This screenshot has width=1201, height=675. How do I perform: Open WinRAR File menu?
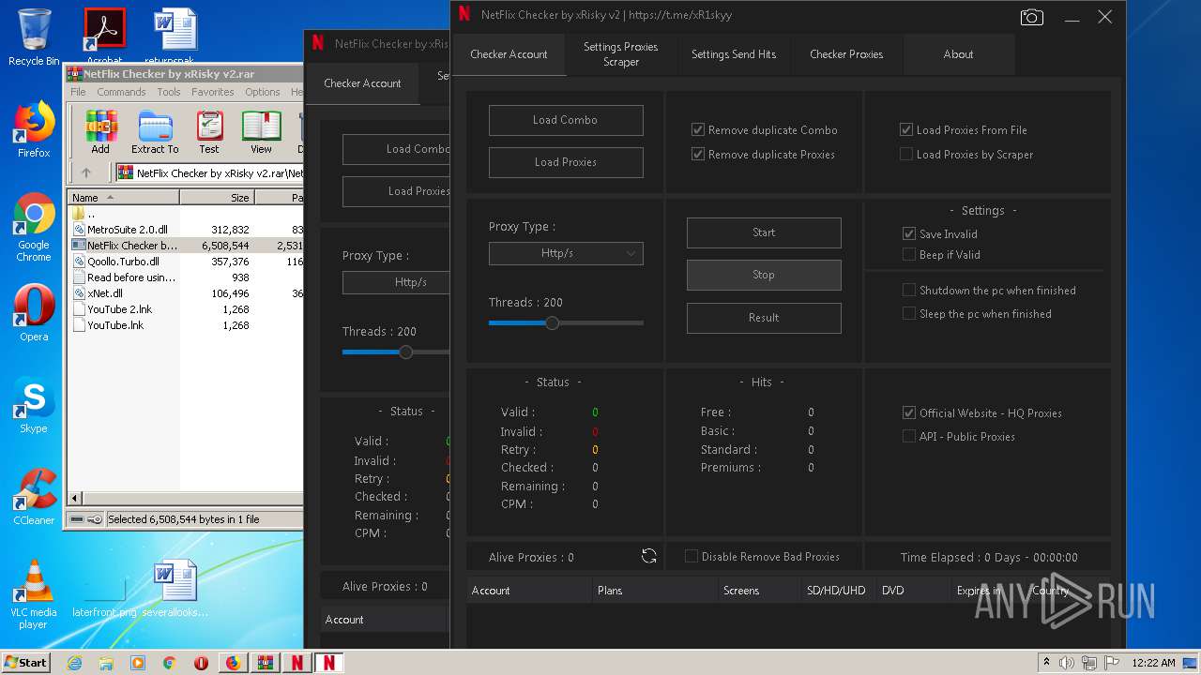(x=78, y=92)
